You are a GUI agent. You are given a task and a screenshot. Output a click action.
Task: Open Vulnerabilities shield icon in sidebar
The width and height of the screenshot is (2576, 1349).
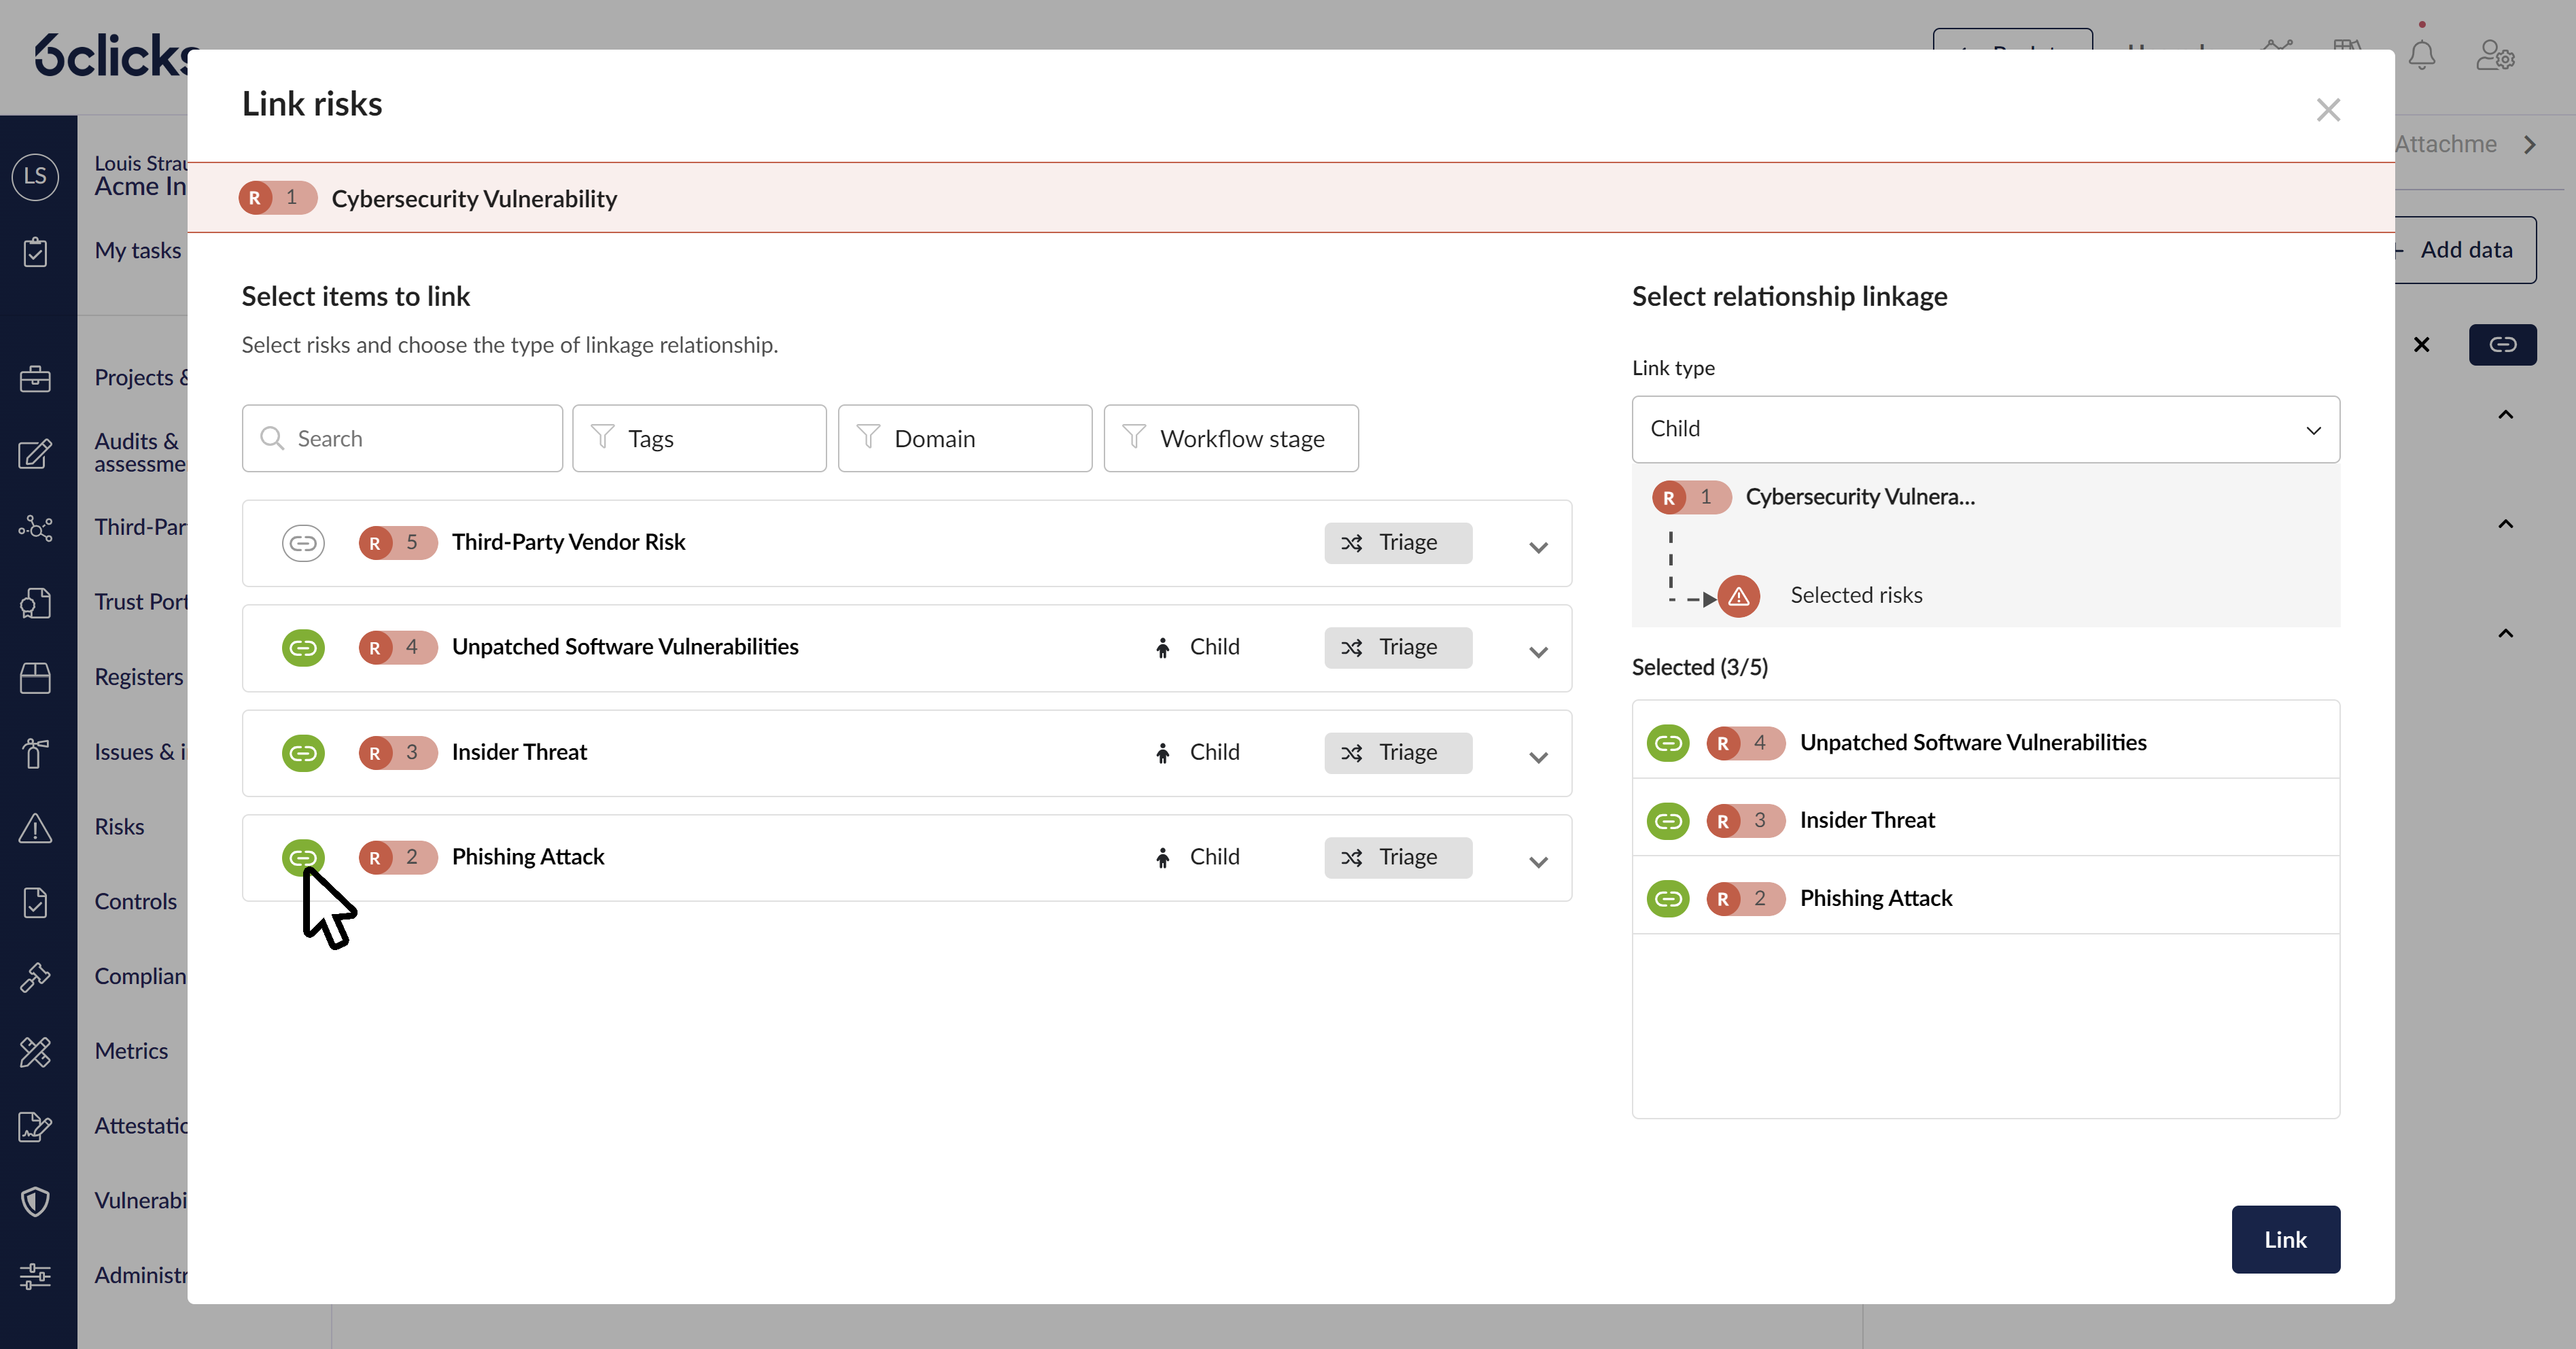[x=35, y=1201]
